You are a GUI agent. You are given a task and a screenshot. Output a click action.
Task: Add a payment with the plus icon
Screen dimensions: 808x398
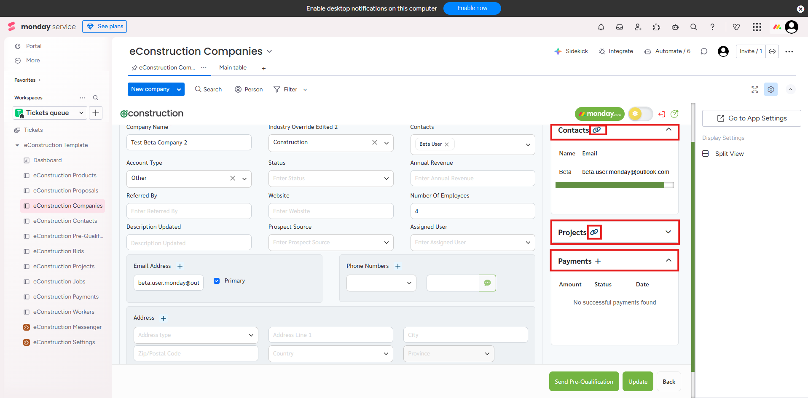(598, 261)
